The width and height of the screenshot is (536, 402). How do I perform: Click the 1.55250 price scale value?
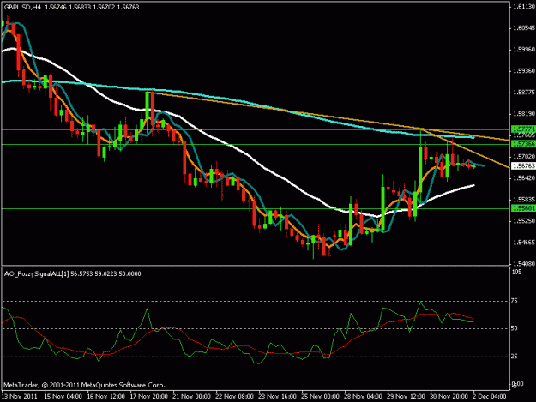click(x=524, y=221)
